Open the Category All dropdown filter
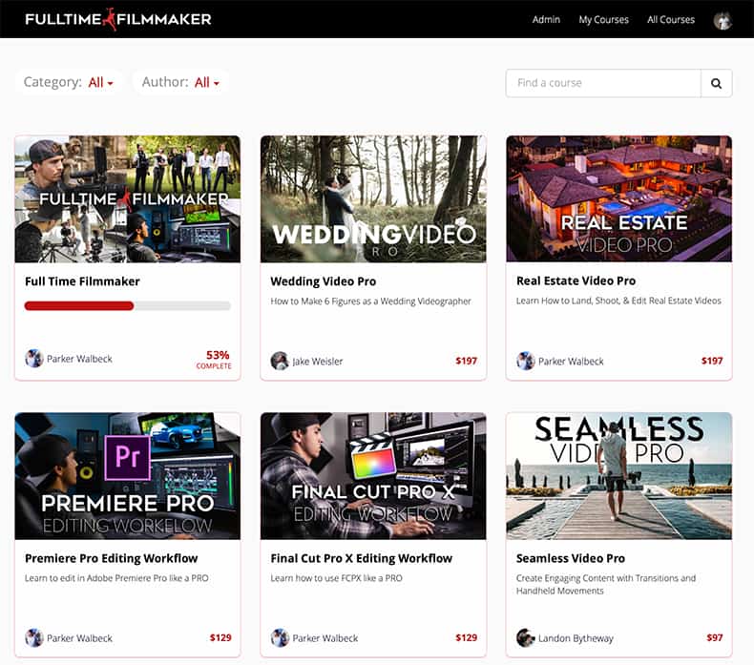This screenshot has width=754, height=665. click(69, 82)
